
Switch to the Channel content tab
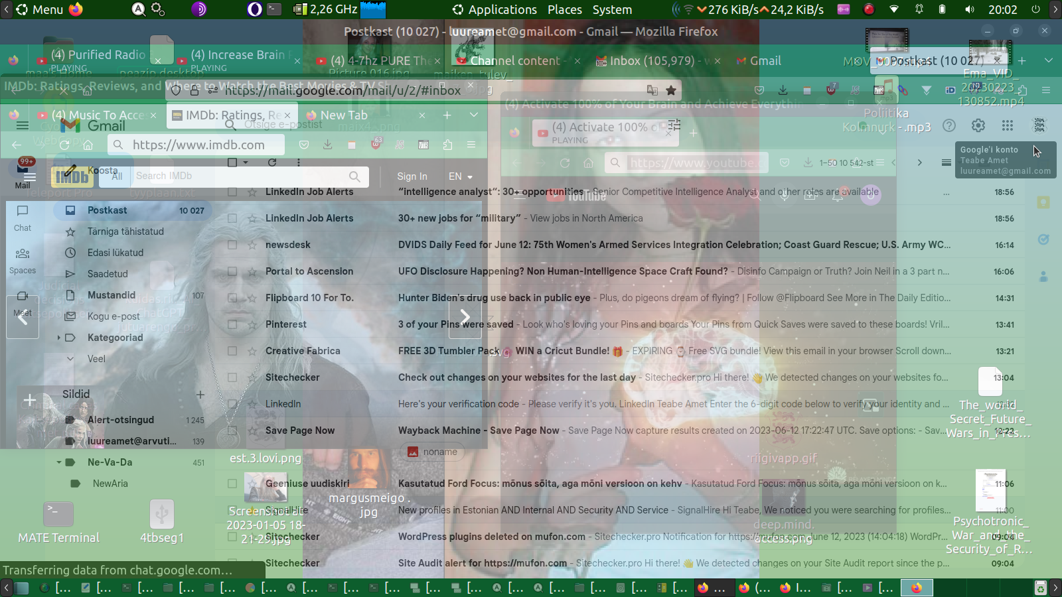click(x=516, y=60)
